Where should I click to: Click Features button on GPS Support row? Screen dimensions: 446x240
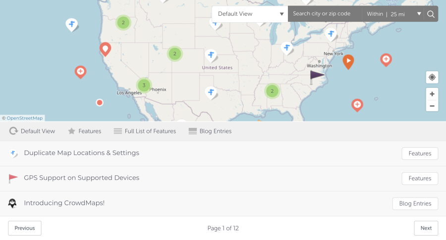click(420, 178)
